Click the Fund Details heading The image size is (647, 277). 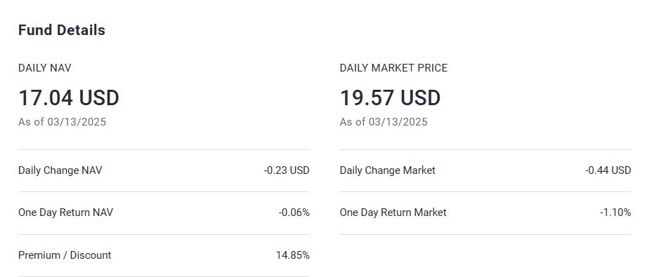click(x=62, y=30)
